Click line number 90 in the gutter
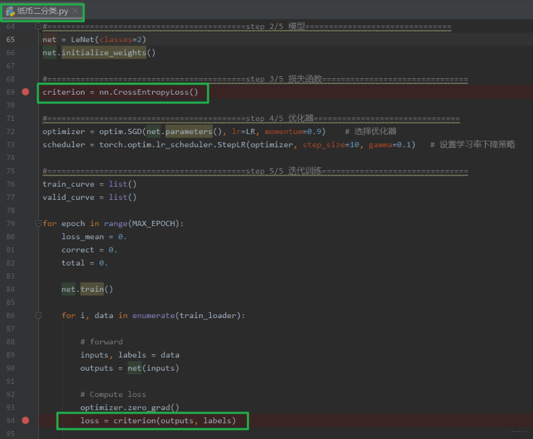This screenshot has height=439, width=533. coord(11,368)
